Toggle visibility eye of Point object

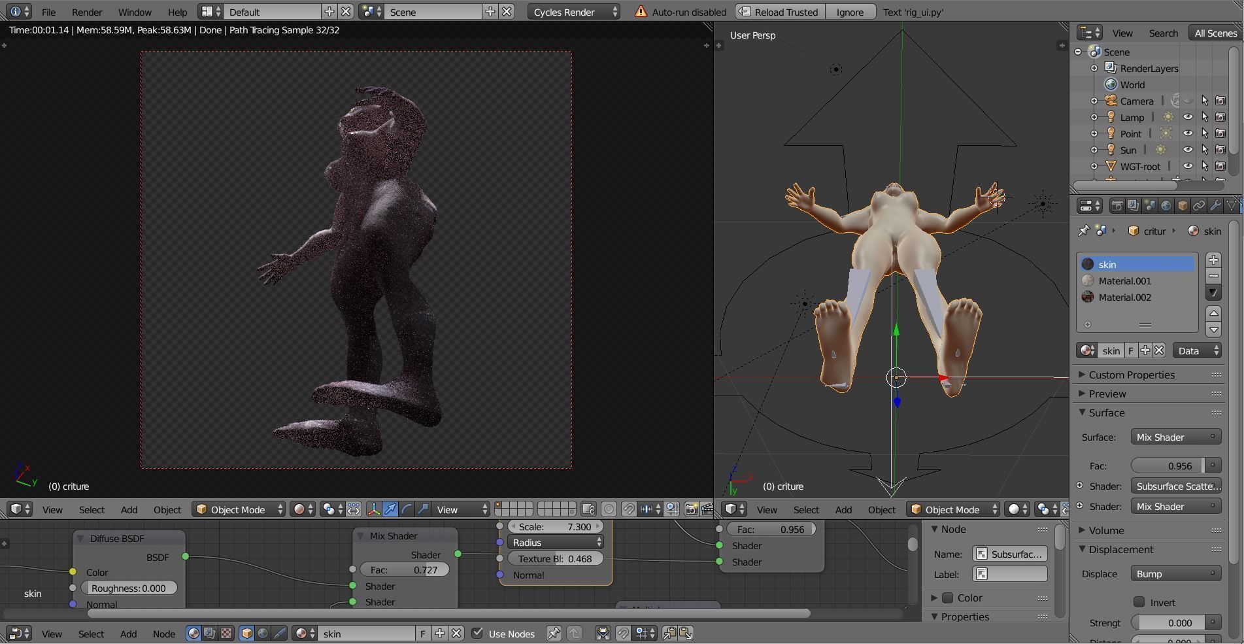point(1188,133)
